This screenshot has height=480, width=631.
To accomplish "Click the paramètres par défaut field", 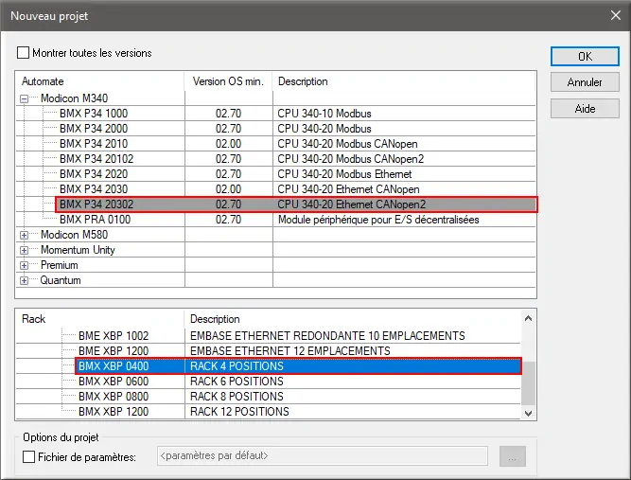I will pos(323,455).
